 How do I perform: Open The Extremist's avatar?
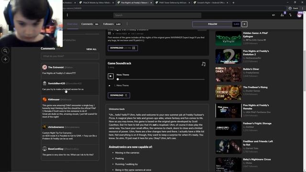pyautogui.click(x=44, y=67)
